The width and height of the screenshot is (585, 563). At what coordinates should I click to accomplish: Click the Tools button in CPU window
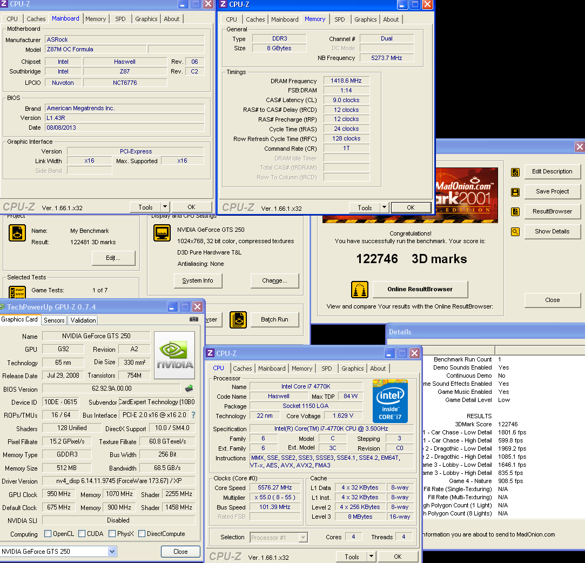pyautogui.click(x=352, y=557)
